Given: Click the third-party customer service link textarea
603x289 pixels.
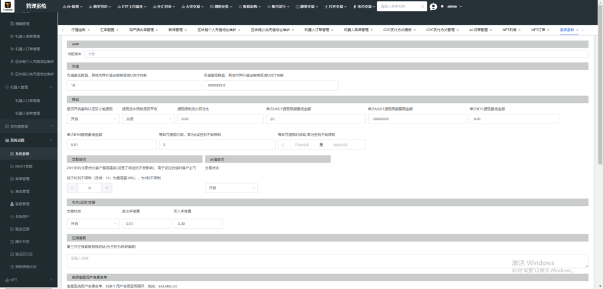Looking at the screenshot, I should click(327, 261).
